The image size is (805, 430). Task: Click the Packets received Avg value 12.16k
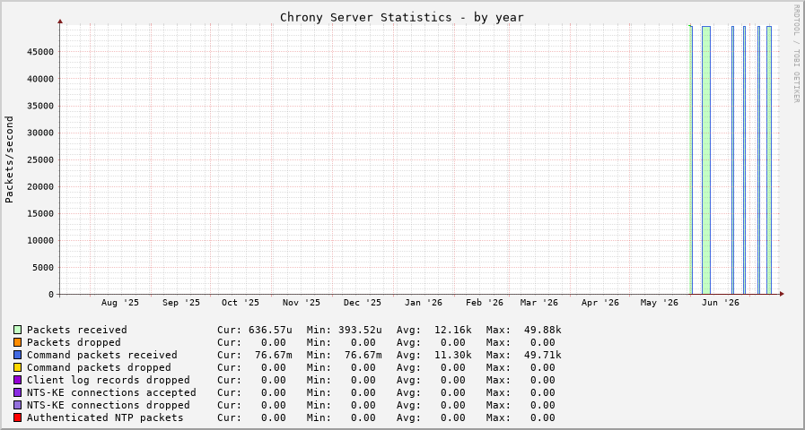point(453,330)
